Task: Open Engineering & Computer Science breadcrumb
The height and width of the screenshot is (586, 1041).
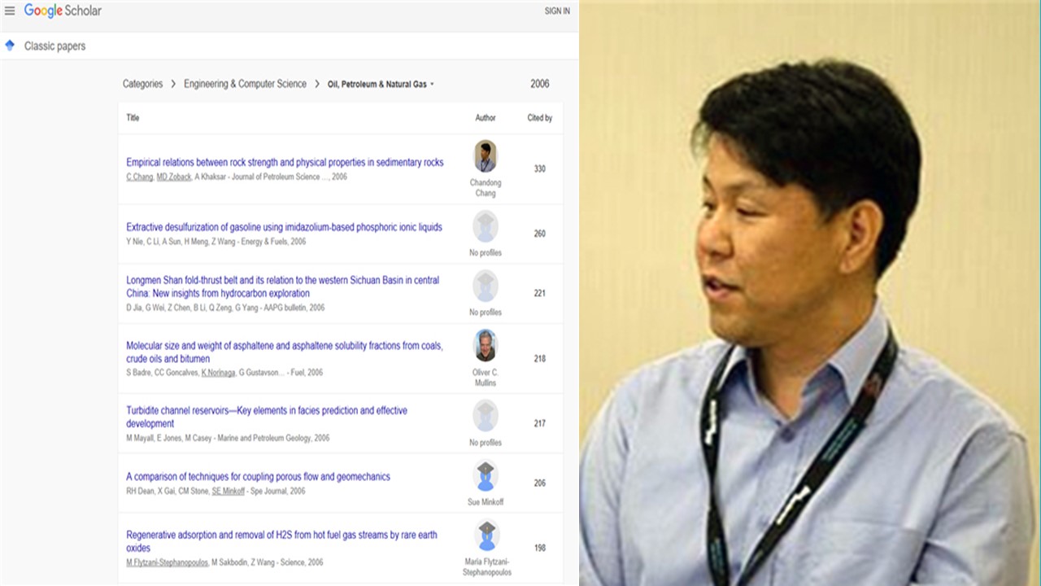Action: coord(245,84)
